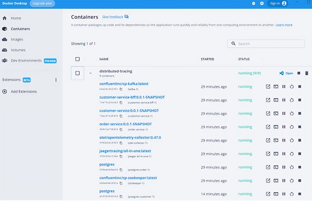Focus the container Search field

click(x=269, y=44)
